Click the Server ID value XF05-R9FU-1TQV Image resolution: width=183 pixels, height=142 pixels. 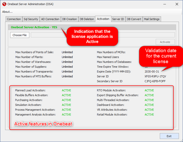(x=155, y=76)
